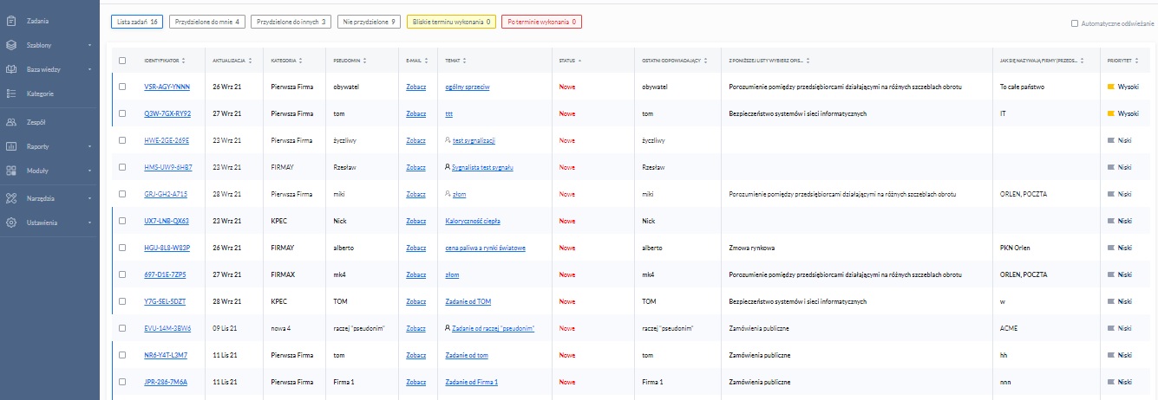The width and height of the screenshot is (1158, 400).
Task: Click the Zobacz e-mail link for alberto
Action: [415, 248]
